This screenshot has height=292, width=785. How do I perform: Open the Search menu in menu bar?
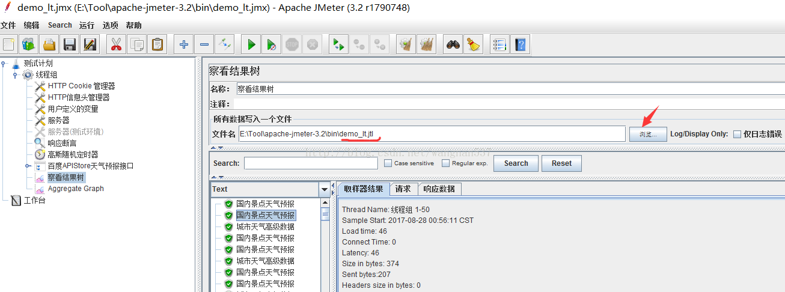coord(60,25)
